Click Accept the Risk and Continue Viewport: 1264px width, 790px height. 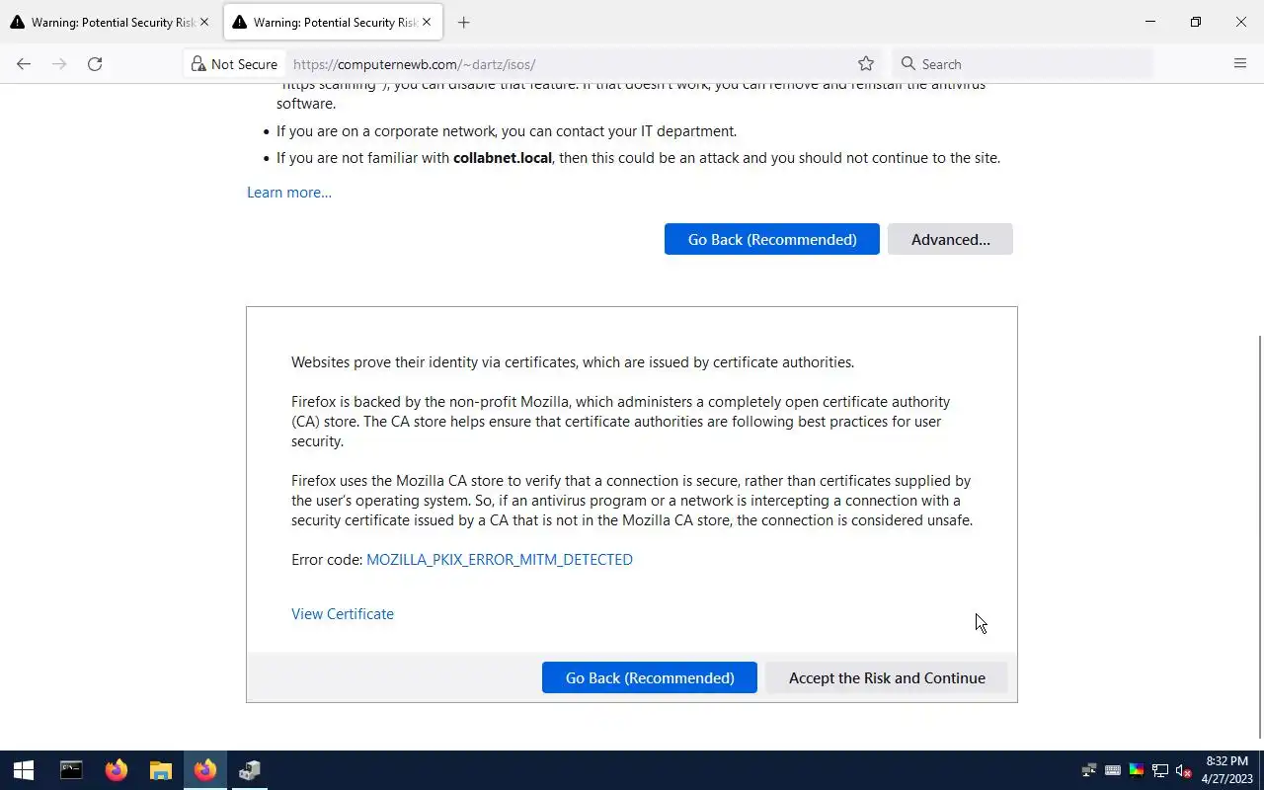click(887, 677)
